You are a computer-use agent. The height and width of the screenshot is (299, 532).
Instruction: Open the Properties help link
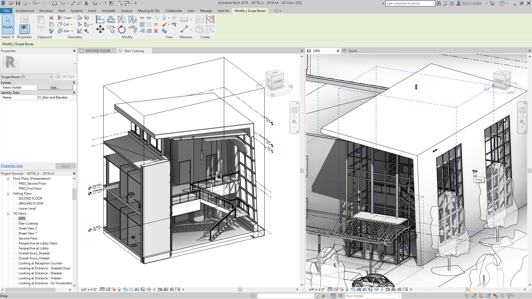click(12, 166)
